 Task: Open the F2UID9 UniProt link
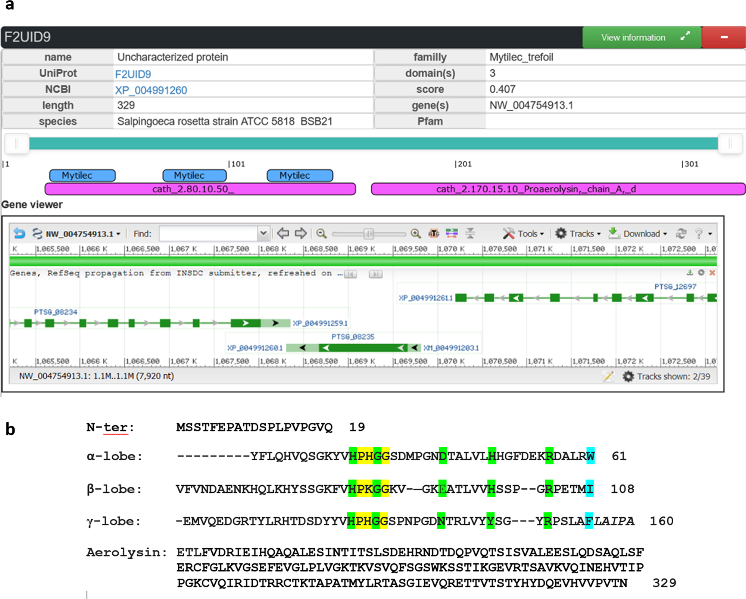click(133, 74)
